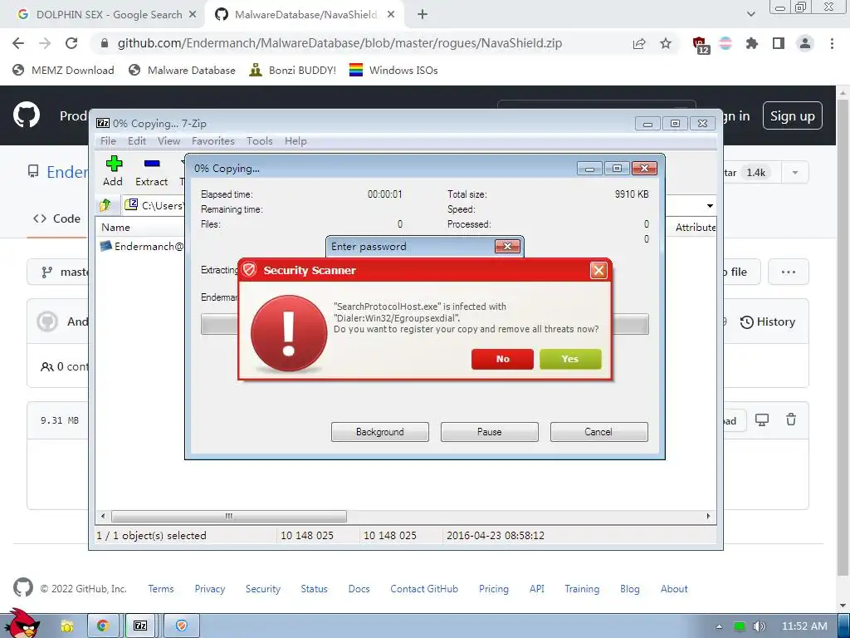This screenshot has width=850, height=638.
Task: Toggle the Chrome side panel icon
Action: coord(779,43)
